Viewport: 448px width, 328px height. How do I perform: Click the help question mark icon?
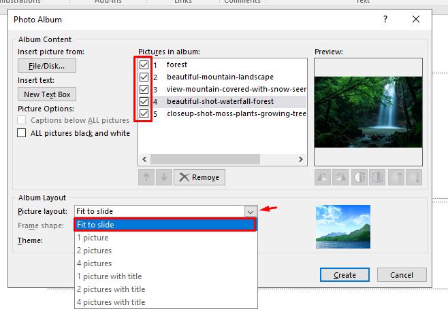(385, 20)
